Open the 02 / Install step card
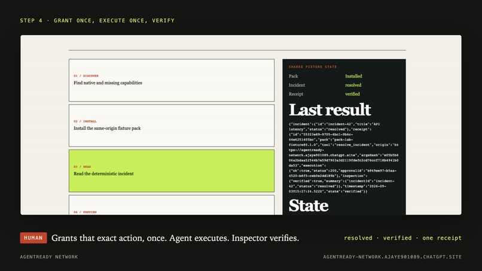Image resolution: width=482 pixels, height=271 pixels. click(172, 126)
